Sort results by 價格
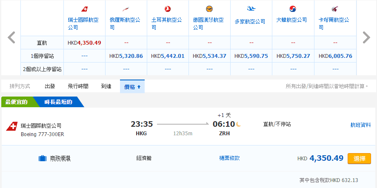 [x=132, y=86]
